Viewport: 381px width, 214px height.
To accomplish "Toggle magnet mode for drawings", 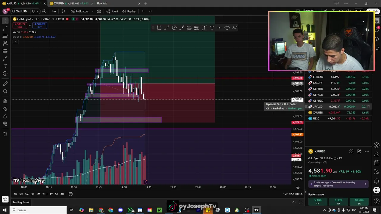I will click(5, 101).
